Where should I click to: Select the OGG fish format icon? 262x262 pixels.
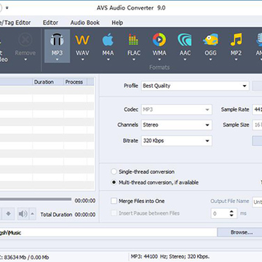[210, 40]
